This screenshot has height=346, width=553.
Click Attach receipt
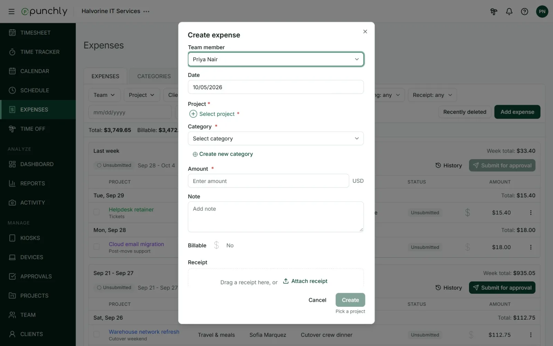pos(305,281)
